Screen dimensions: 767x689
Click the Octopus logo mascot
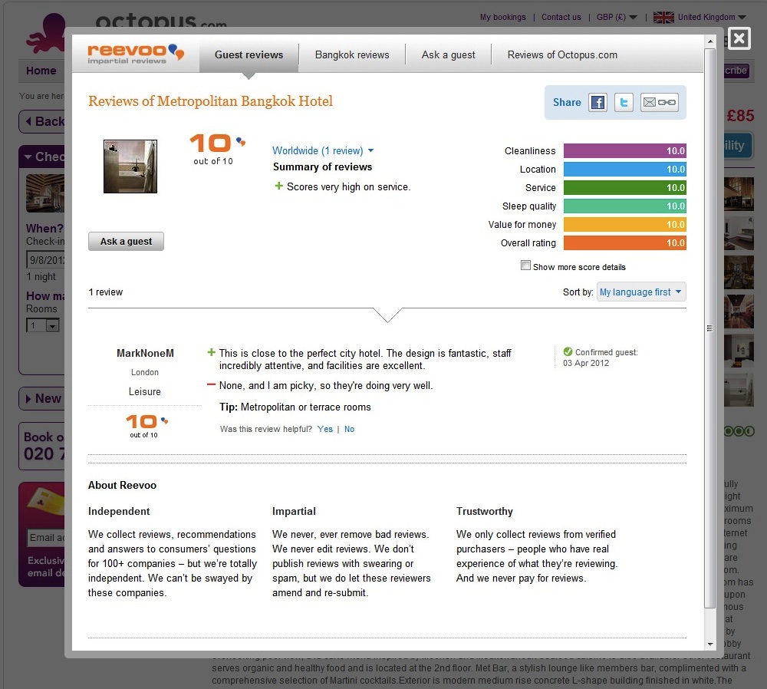click(45, 33)
